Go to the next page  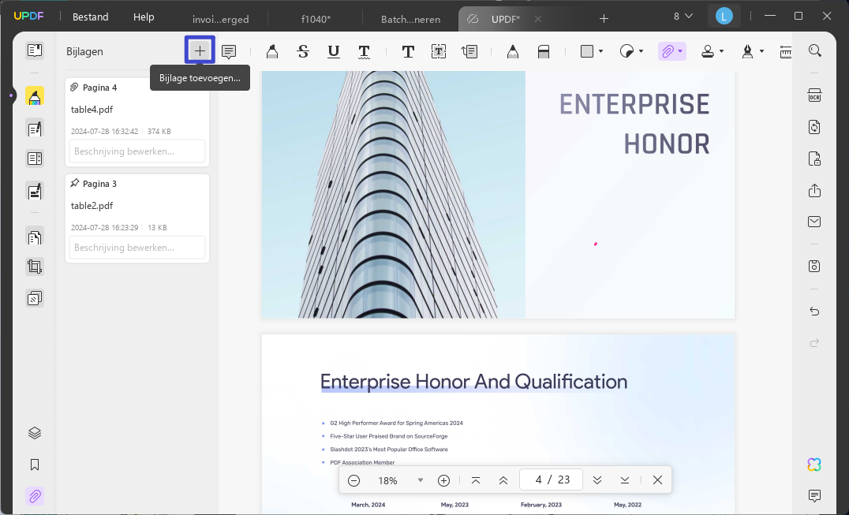pyautogui.click(x=597, y=480)
